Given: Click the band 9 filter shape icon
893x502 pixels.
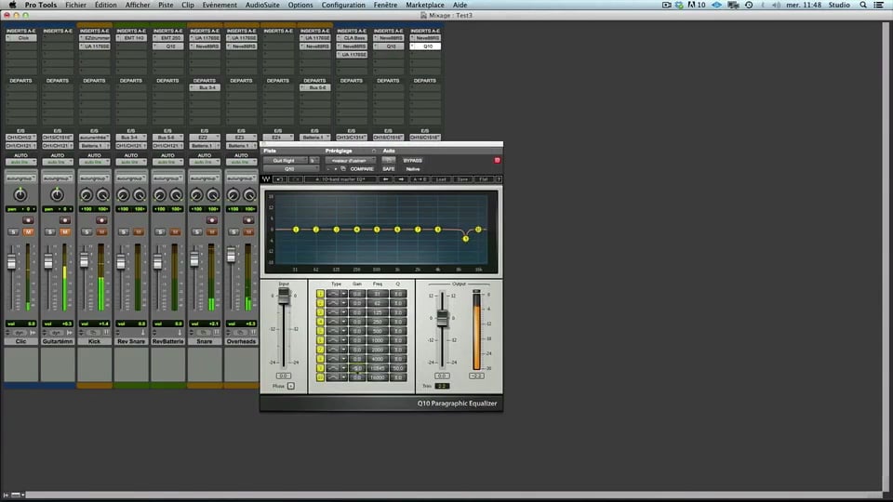Looking at the screenshot, I should pos(333,368).
